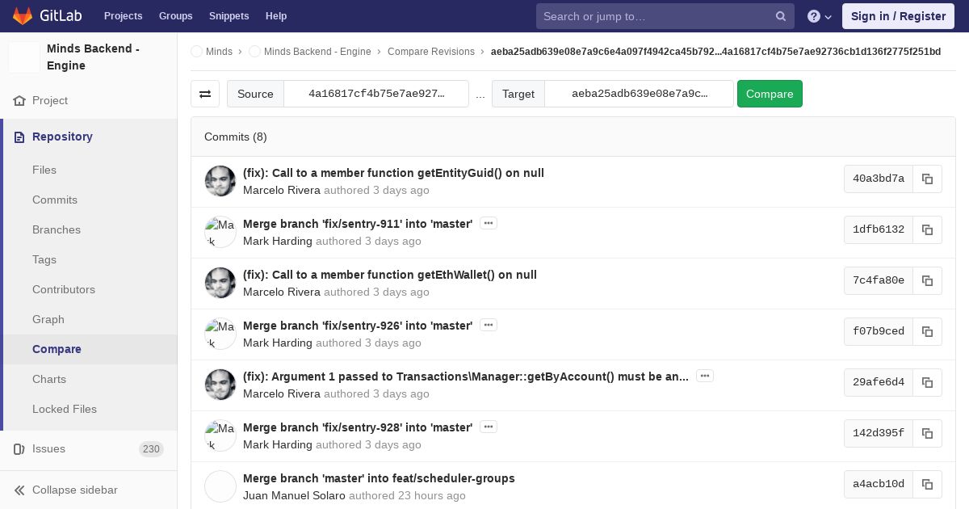The width and height of the screenshot is (969, 509).
Task: Open Merge branch 'master' into feat/scheduler-groups commit
Action: [x=379, y=478]
